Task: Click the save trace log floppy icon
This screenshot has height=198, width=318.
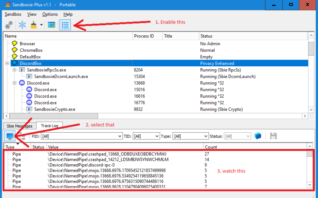Action: tap(273, 136)
